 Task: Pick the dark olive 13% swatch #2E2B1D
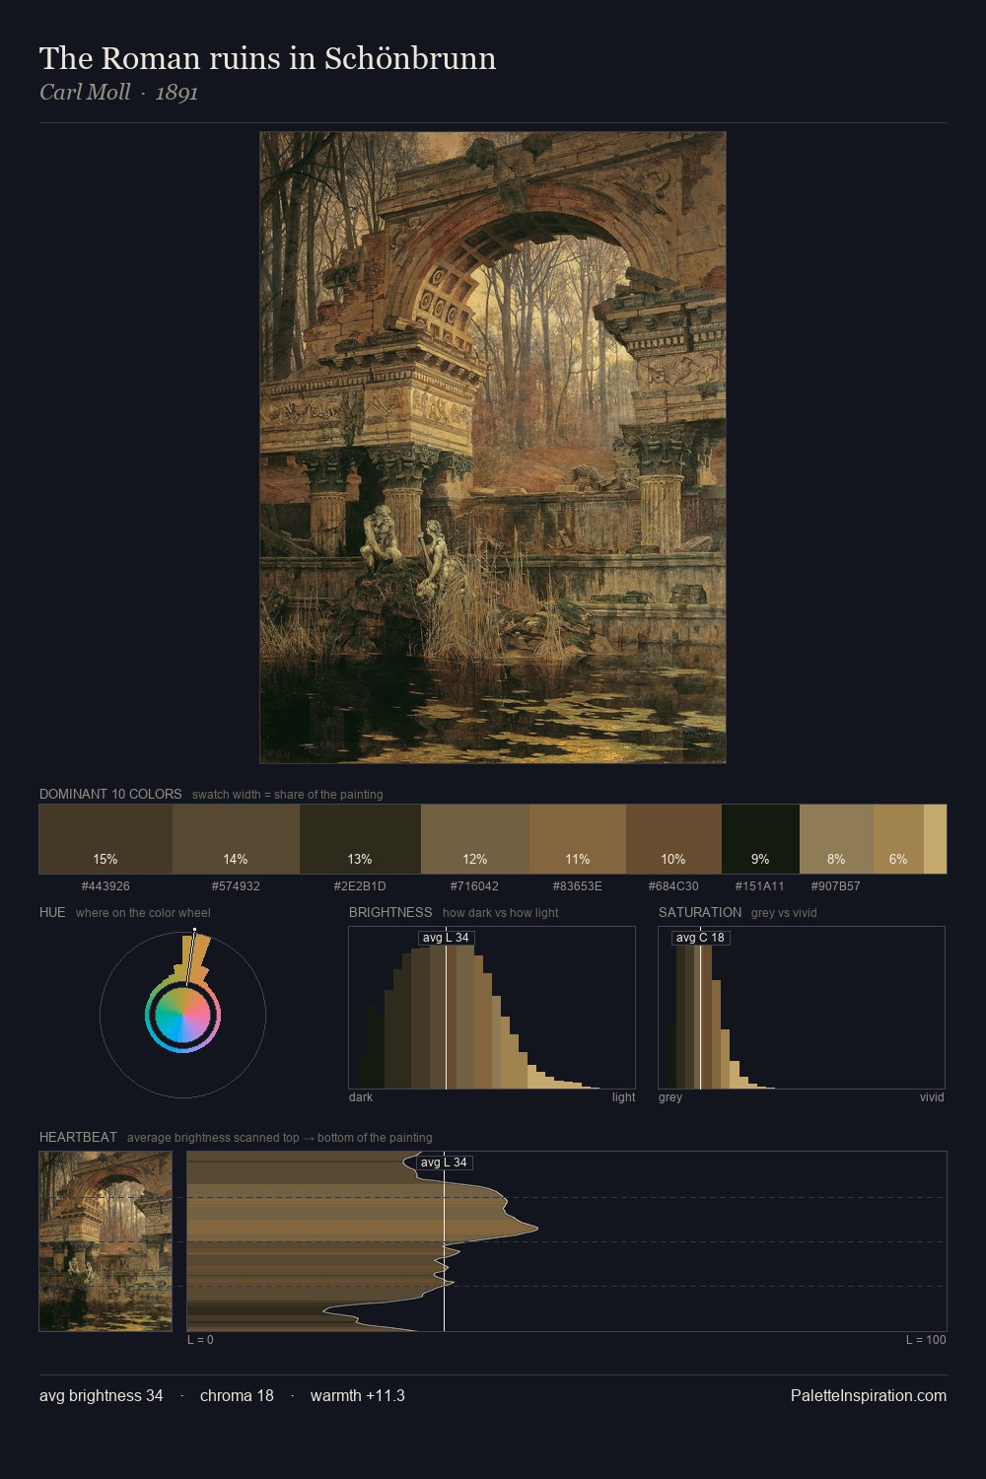pos(360,839)
